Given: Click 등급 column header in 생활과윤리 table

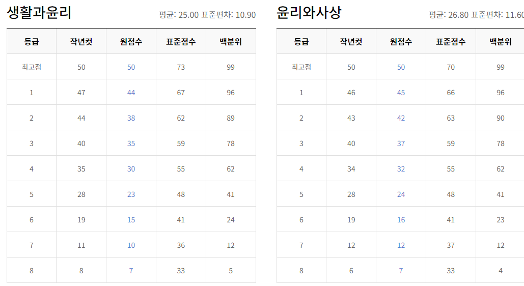Looking at the screenshot, I should 32,41.
